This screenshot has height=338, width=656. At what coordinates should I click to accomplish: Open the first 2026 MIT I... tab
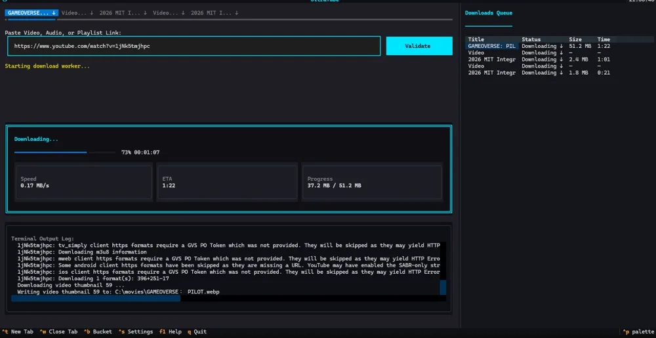(123, 13)
